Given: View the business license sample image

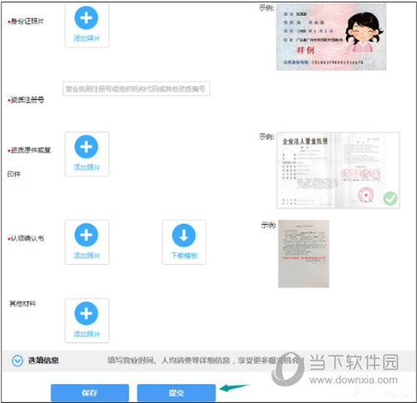Looking at the screenshot, I should (339, 171).
